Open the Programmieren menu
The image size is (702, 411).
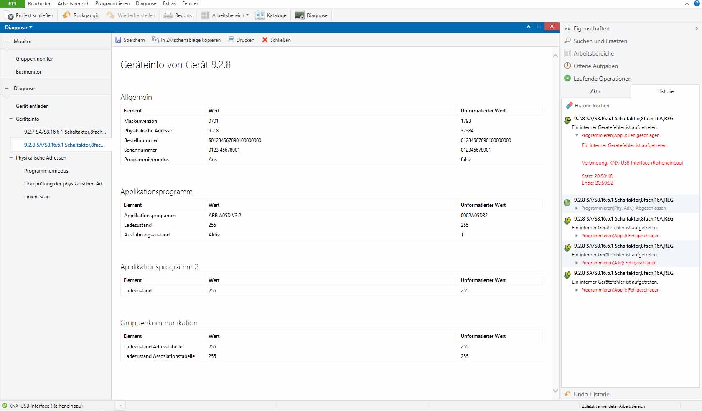click(x=112, y=3)
